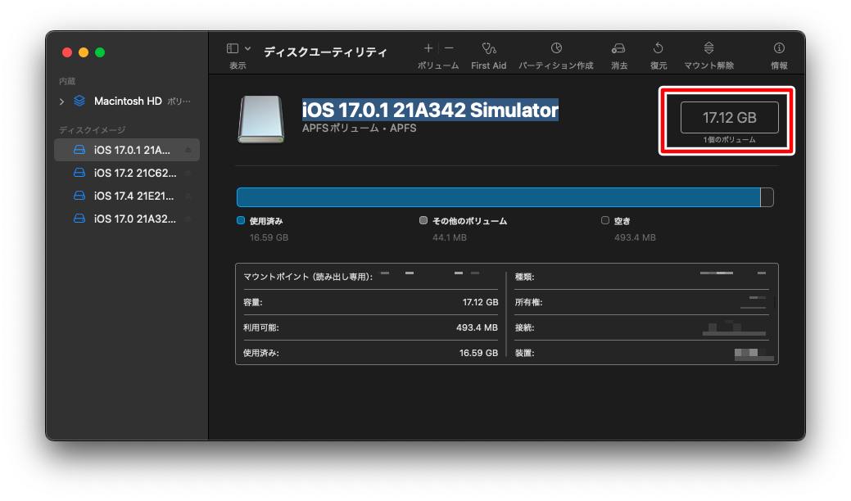The height and width of the screenshot is (501, 851).
Task: Click the iOS 17.2 drive icon in sidebar
Action: pos(79,173)
